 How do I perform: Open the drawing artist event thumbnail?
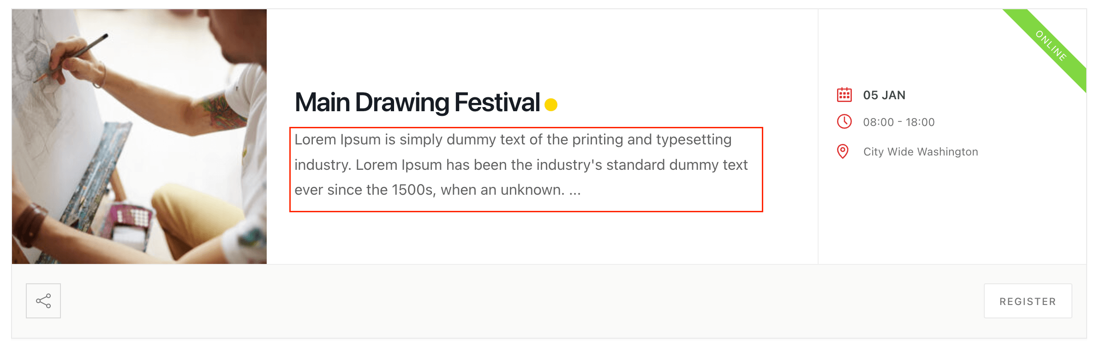[x=139, y=137]
